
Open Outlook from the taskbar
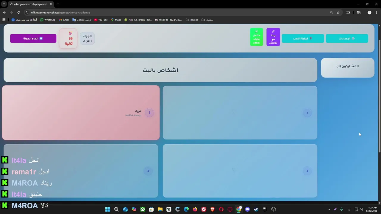coord(125,209)
